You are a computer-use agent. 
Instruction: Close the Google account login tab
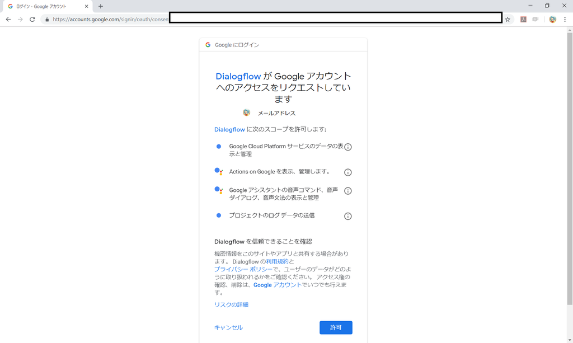click(87, 6)
